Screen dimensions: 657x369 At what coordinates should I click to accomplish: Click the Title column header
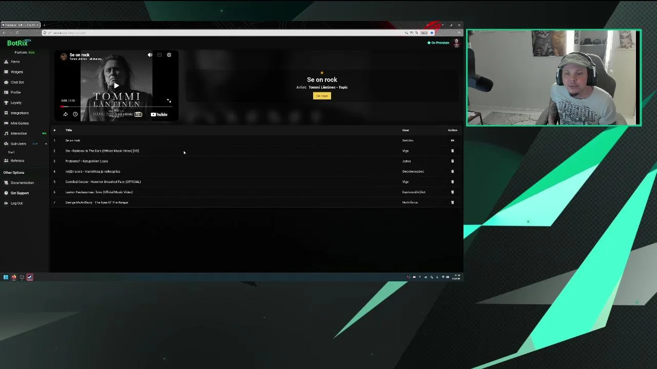point(68,130)
